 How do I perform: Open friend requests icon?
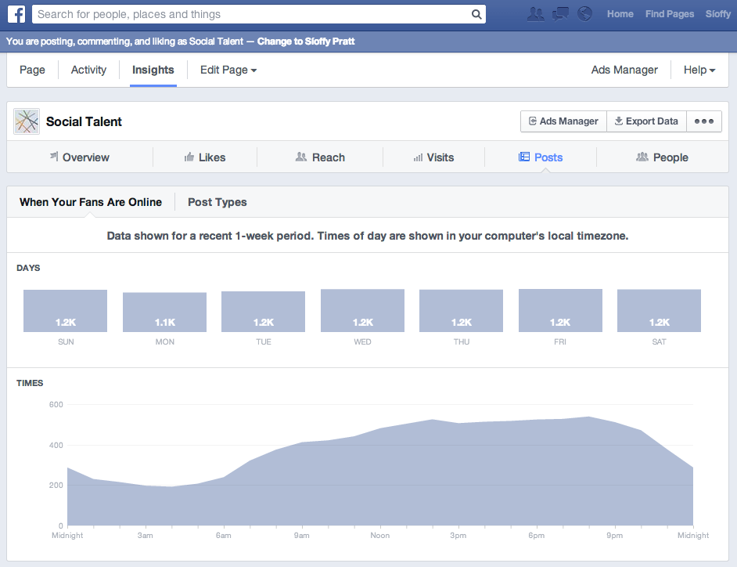(535, 14)
